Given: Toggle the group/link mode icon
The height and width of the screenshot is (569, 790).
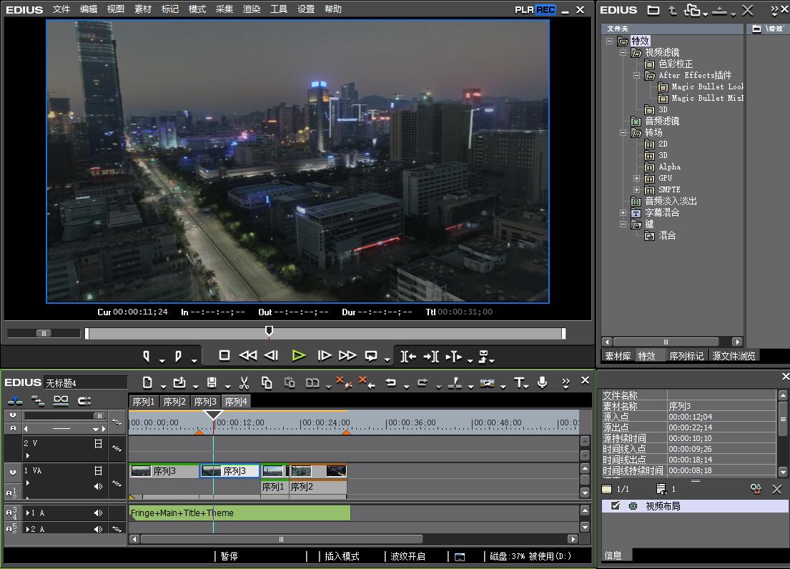Looking at the screenshot, I should [61, 401].
